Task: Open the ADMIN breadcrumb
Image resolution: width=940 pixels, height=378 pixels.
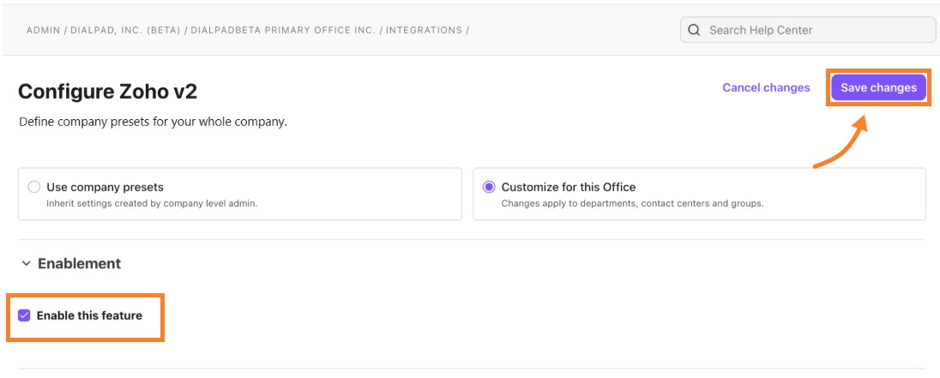Action: pos(43,30)
